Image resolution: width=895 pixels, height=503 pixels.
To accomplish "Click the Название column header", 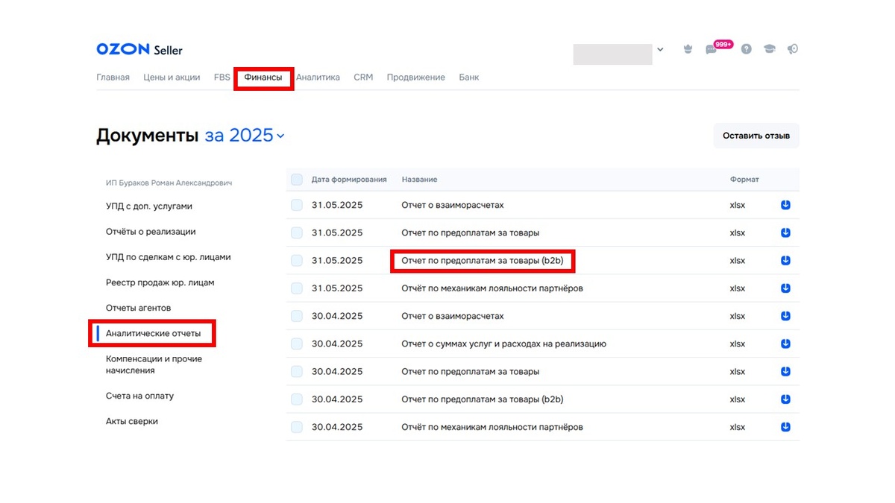I will [419, 180].
